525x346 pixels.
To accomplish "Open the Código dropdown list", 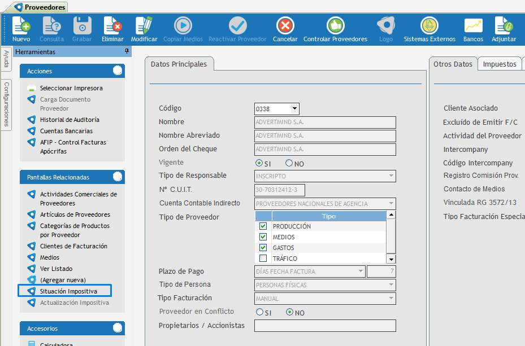I will click(294, 109).
